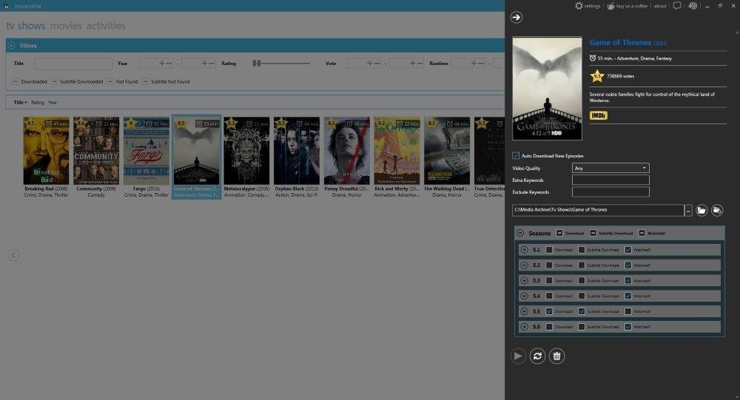The image size is (740, 400).
Task: Collapse the Seasons section
Action: coord(520,233)
